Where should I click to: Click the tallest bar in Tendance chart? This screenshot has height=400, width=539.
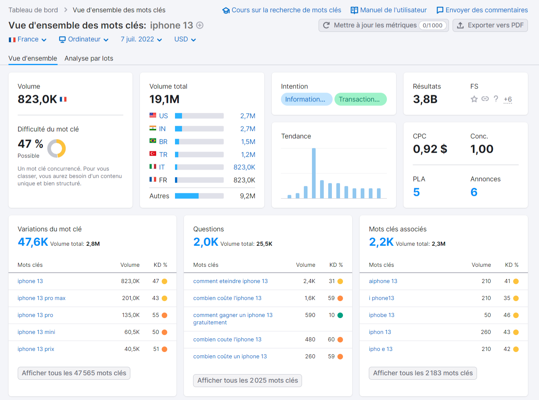(314, 173)
